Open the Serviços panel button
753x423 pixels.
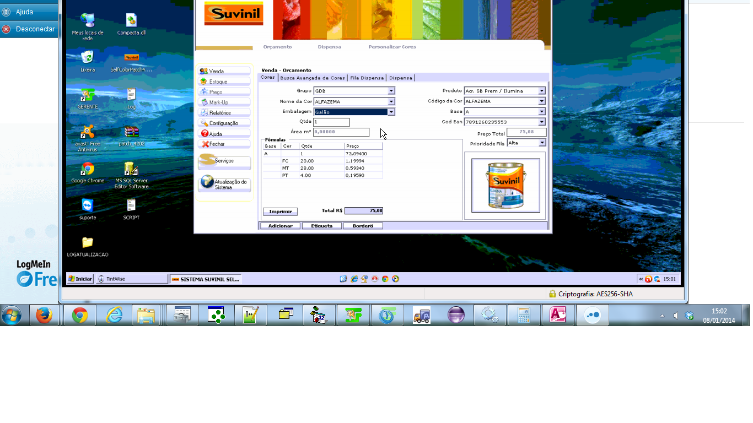coord(224,161)
